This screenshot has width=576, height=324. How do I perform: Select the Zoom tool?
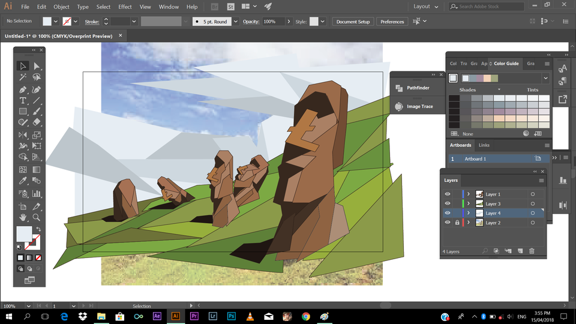pos(37,217)
